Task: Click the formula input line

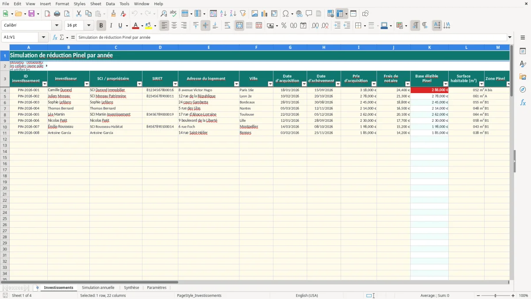Action: 292,37
